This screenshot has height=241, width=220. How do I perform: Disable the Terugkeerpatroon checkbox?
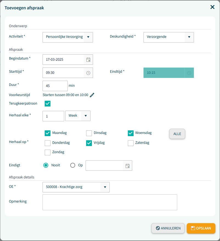pos(48,103)
